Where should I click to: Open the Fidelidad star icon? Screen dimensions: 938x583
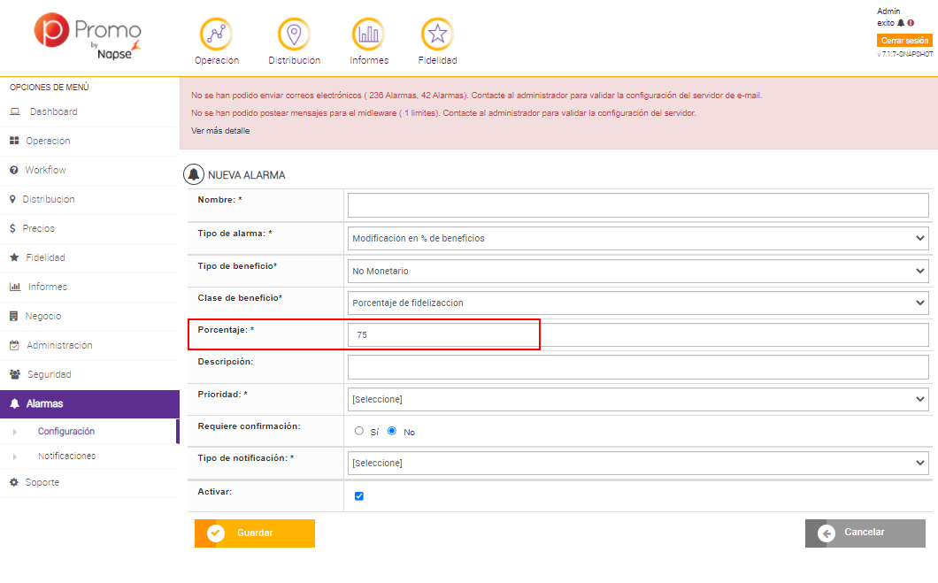tap(437, 35)
